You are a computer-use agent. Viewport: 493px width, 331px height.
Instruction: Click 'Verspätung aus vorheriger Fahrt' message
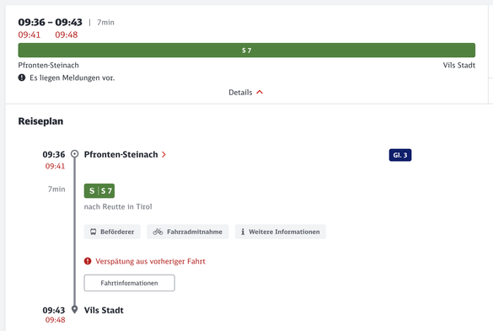click(150, 261)
